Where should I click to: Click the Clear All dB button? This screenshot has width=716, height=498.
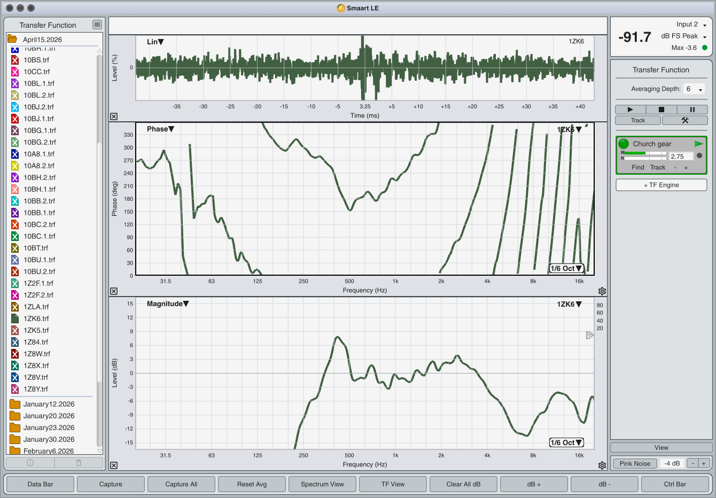[x=464, y=484]
